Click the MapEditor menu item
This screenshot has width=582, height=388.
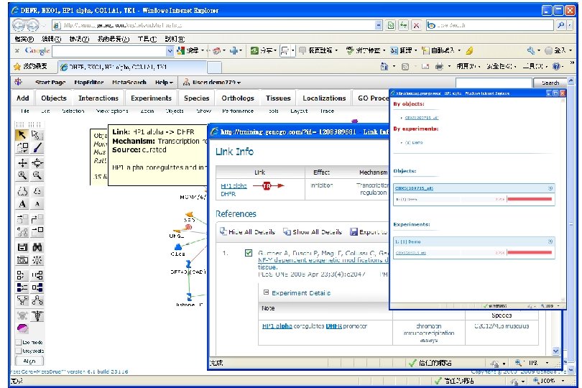(x=89, y=83)
